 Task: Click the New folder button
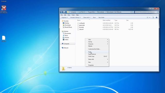101,18
